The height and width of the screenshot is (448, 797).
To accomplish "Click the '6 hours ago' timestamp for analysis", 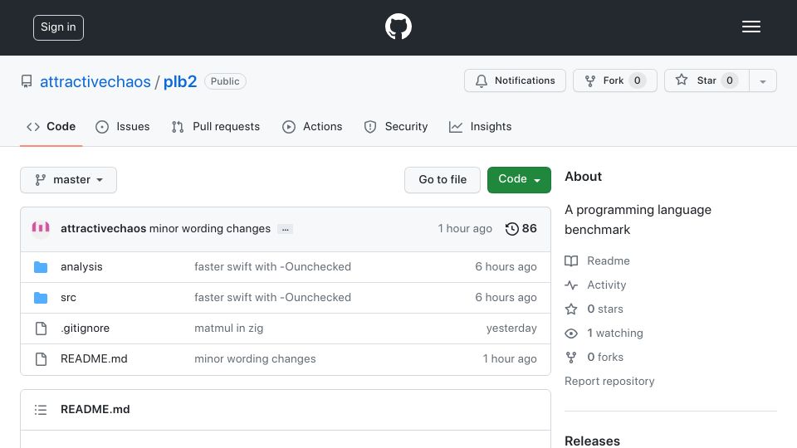I will pos(506,266).
